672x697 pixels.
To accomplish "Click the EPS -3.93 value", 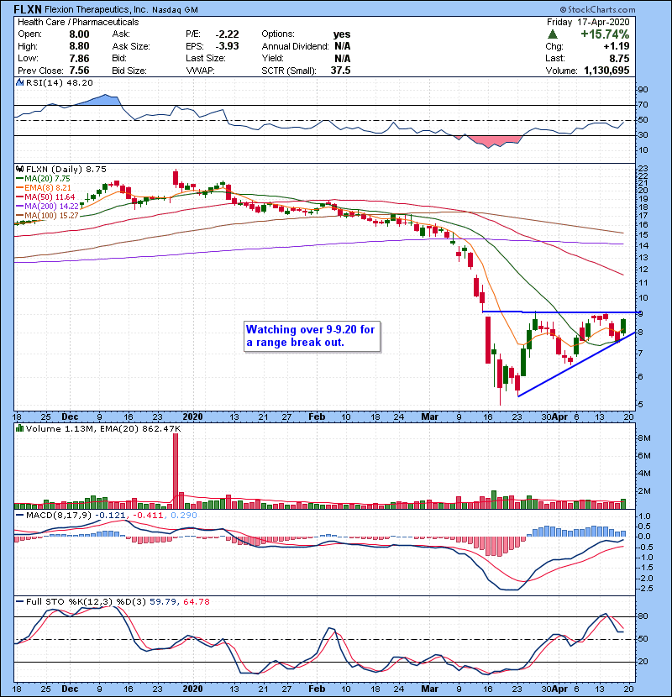I will coord(228,46).
